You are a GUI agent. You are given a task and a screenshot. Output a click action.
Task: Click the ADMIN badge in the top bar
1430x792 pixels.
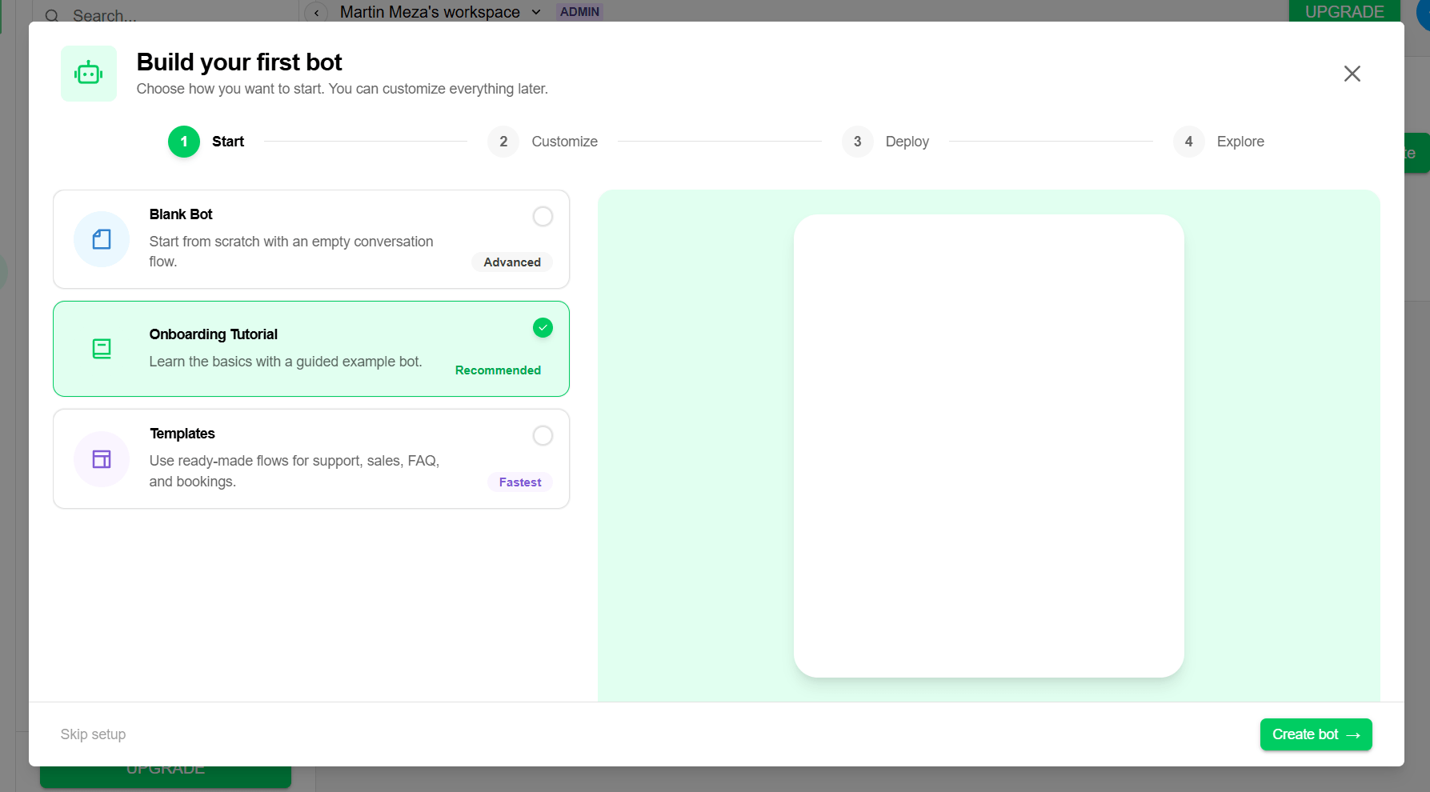(x=579, y=12)
